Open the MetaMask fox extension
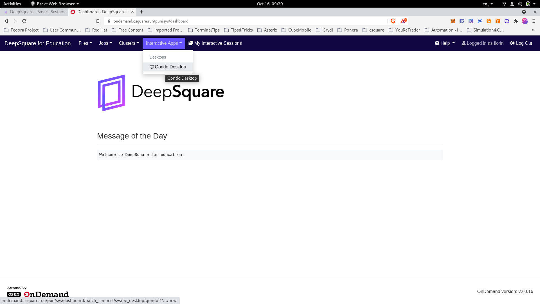This screenshot has height=304, width=540. point(453,21)
